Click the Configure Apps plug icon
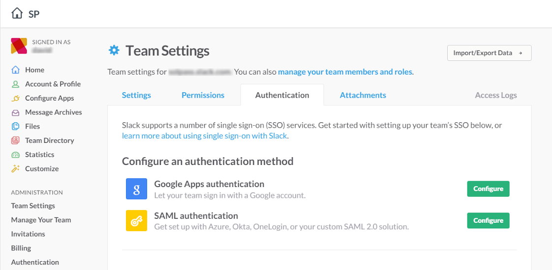 click(x=15, y=98)
